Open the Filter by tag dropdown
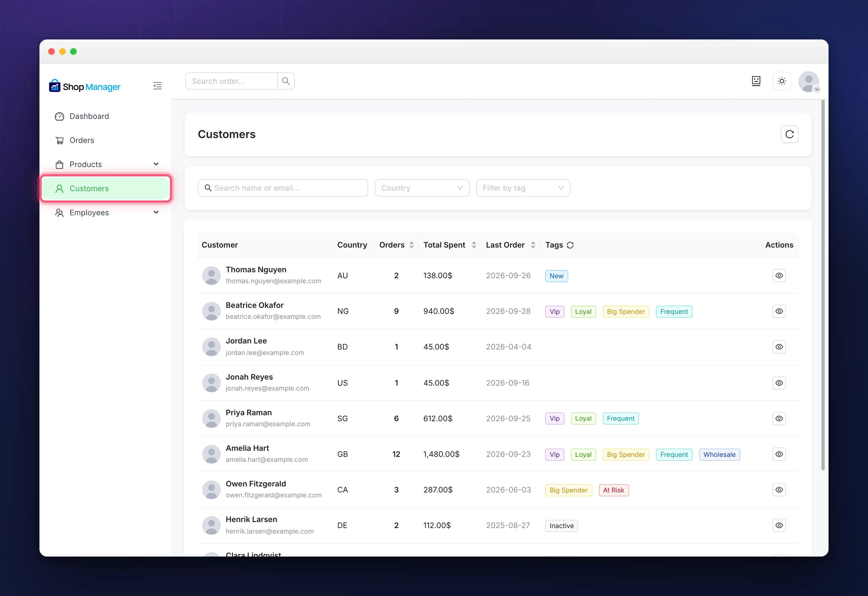 pos(523,188)
